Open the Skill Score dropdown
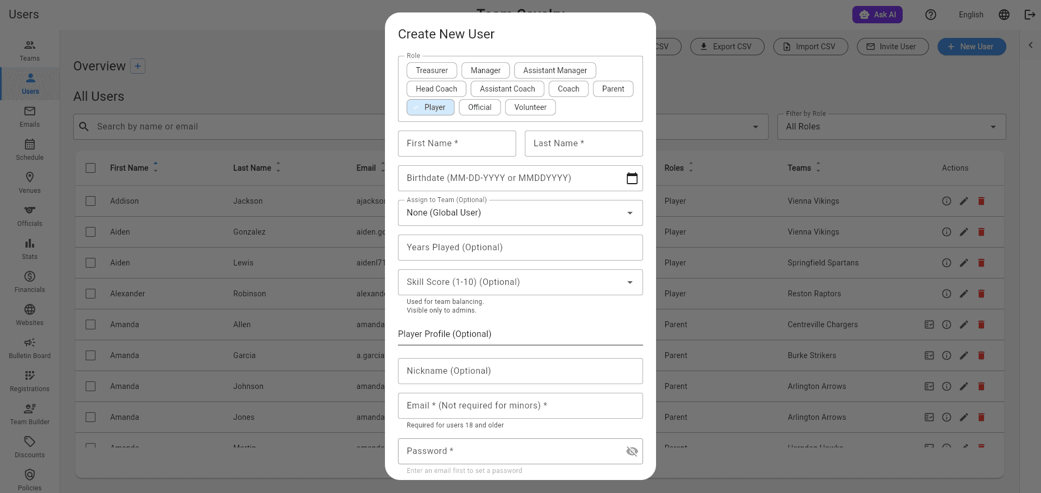The height and width of the screenshot is (493, 1041). click(x=520, y=282)
